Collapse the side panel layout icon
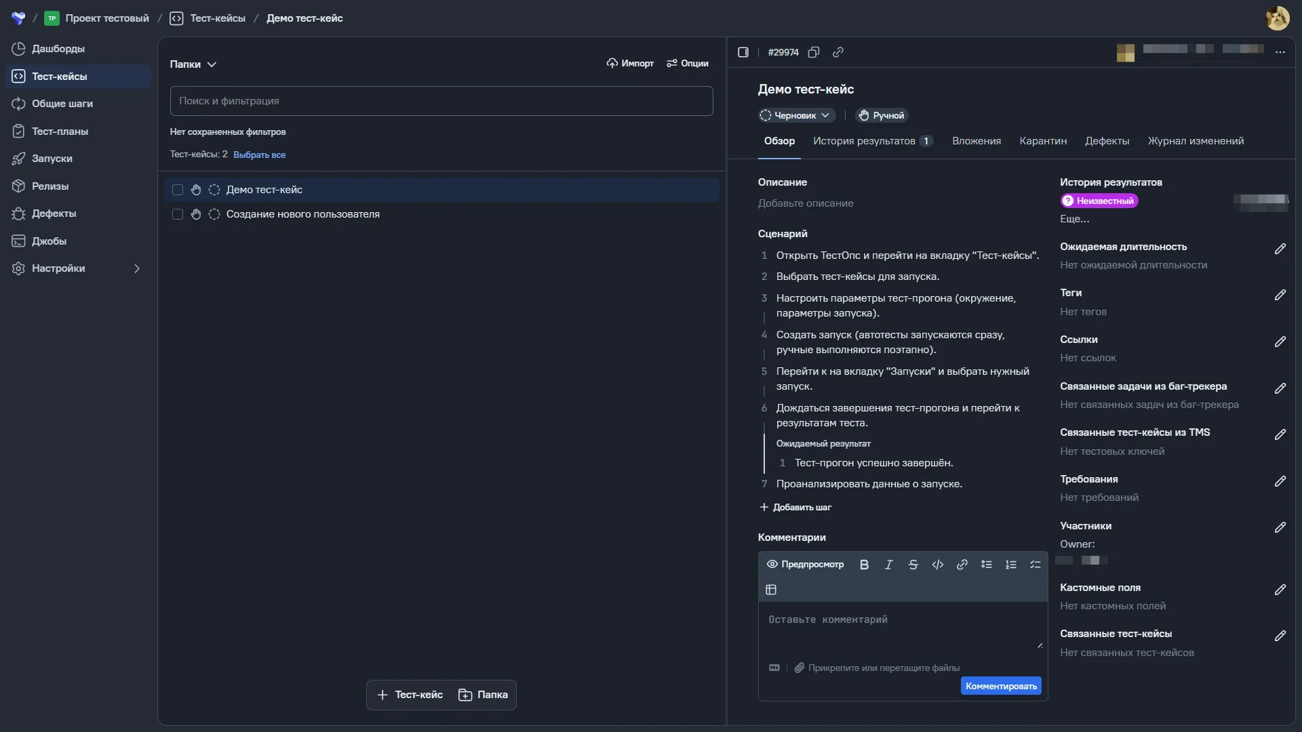The width and height of the screenshot is (1302, 732). [743, 52]
